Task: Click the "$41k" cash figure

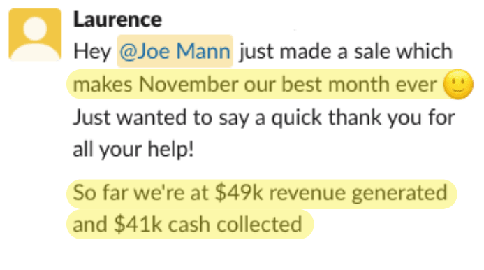Action: (138, 225)
